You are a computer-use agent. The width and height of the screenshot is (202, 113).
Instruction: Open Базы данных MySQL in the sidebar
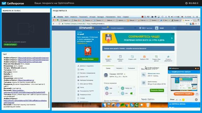(86, 84)
